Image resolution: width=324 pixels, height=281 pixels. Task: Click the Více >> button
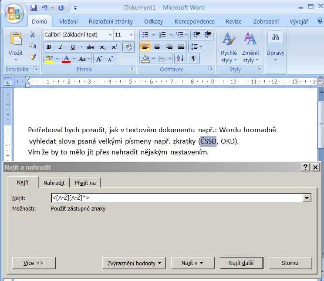[x=34, y=263]
